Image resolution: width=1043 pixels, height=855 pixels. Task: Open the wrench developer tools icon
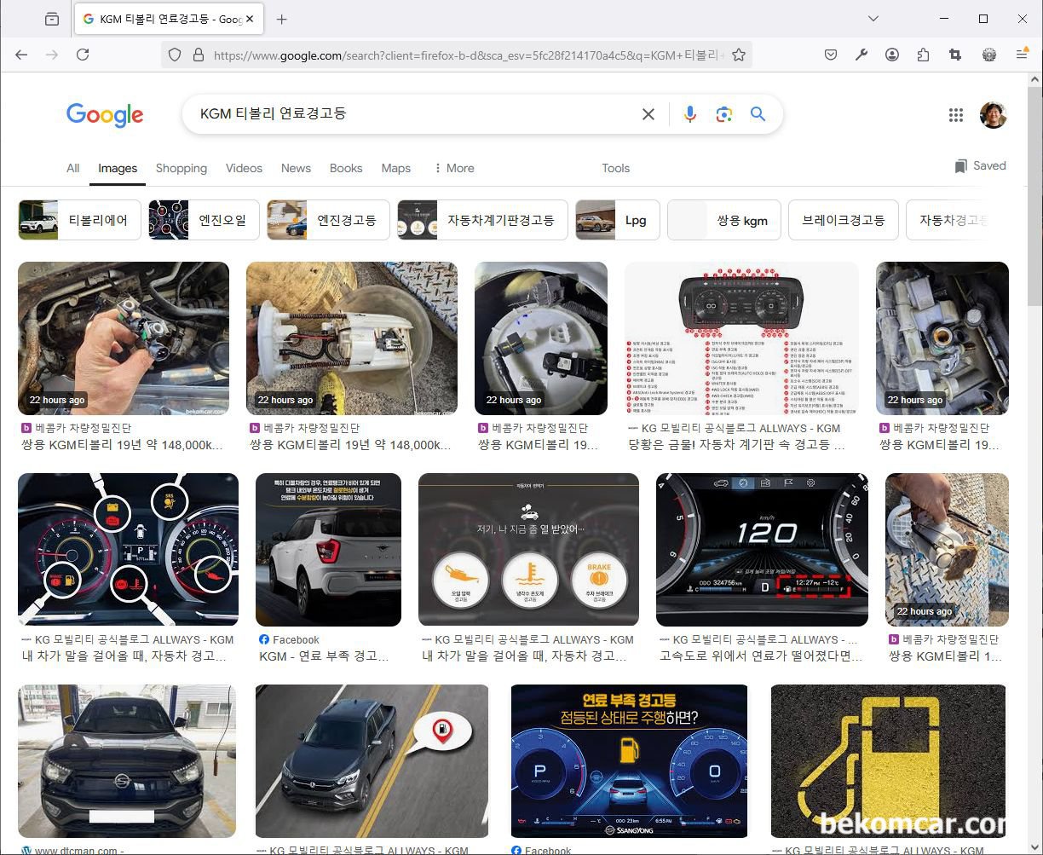861,55
